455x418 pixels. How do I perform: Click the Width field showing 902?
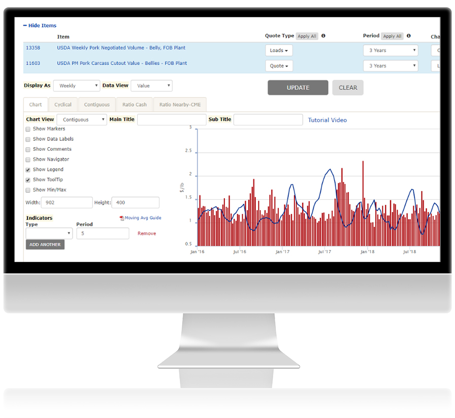pyautogui.click(x=67, y=203)
